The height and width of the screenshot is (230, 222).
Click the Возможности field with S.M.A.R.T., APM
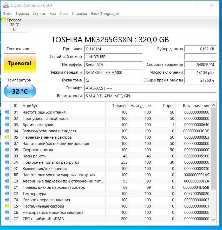[151, 96]
